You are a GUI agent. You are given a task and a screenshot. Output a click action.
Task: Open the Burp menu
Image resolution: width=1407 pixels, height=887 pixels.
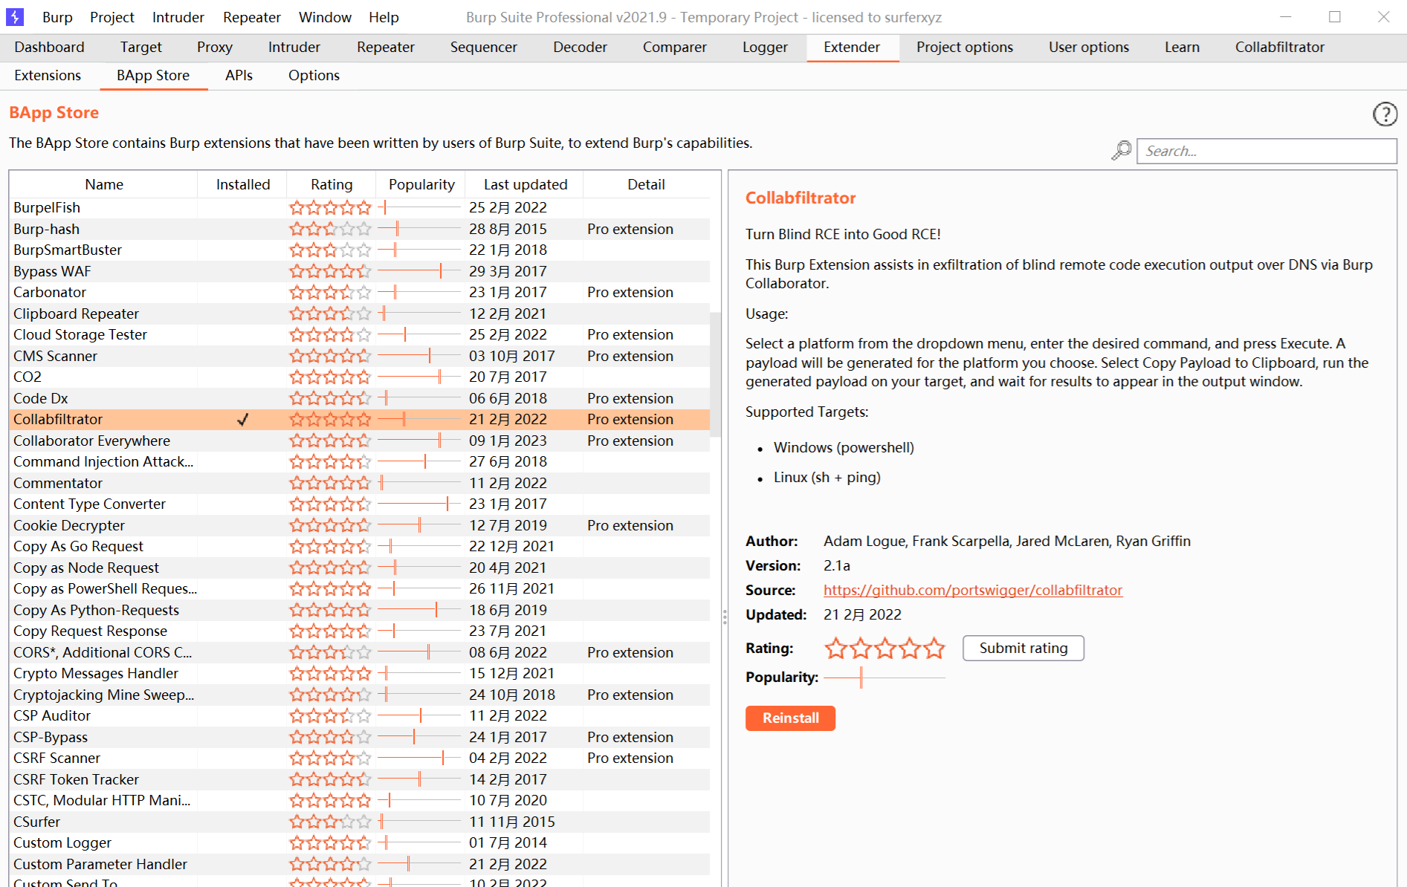tap(57, 17)
